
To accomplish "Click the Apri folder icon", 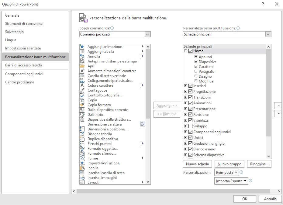I will click(82, 66).
